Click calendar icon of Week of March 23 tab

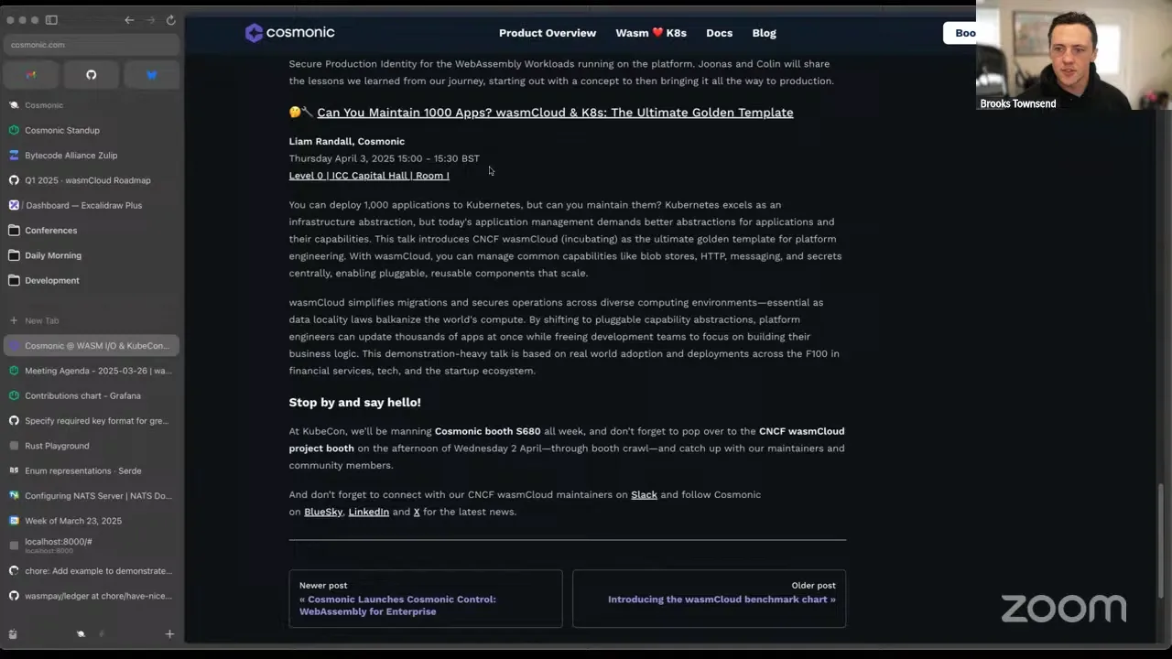[14, 521]
